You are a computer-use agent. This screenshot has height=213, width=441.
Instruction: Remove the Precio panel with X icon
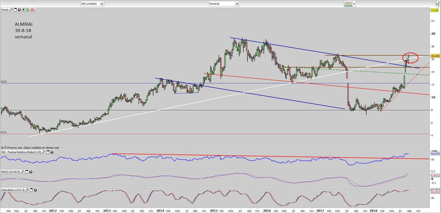pyautogui.click(x=19, y=10)
